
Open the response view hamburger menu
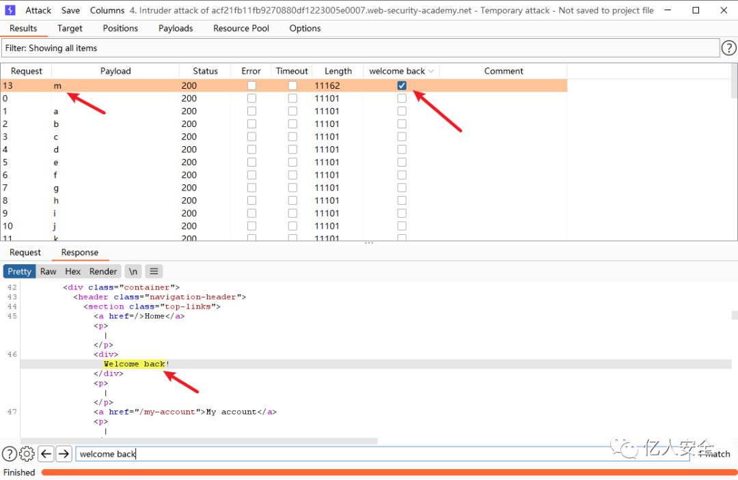pyautogui.click(x=154, y=271)
